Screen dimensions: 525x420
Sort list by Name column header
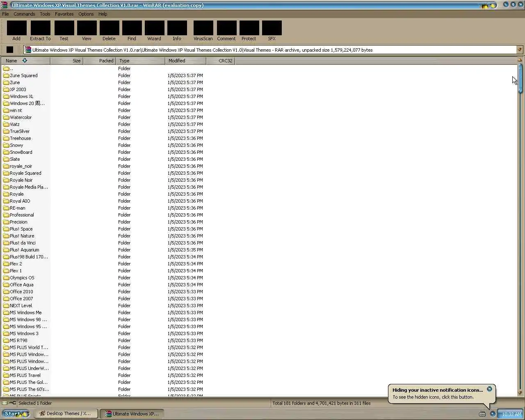click(x=25, y=61)
